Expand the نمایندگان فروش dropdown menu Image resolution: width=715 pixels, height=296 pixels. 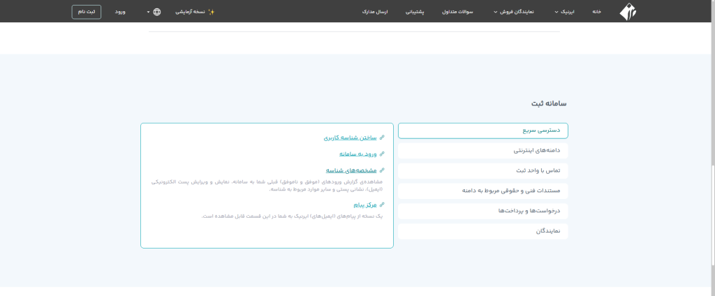[x=513, y=12]
